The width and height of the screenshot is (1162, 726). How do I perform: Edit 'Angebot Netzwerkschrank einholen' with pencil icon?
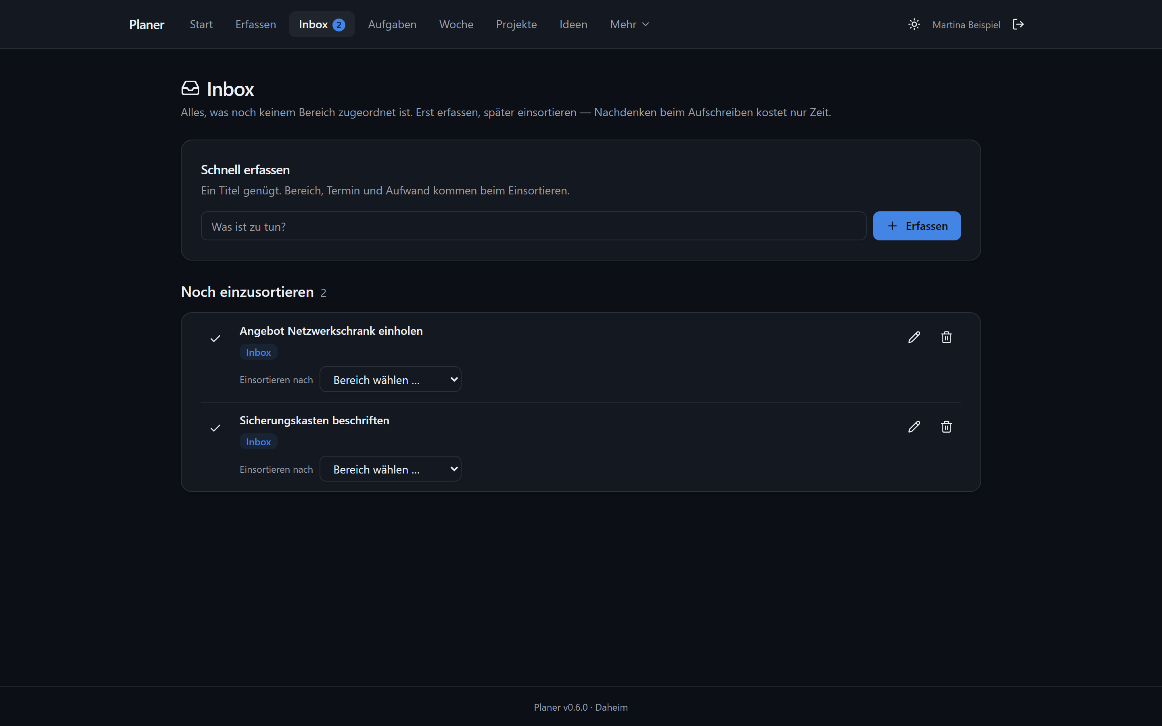[x=914, y=337]
